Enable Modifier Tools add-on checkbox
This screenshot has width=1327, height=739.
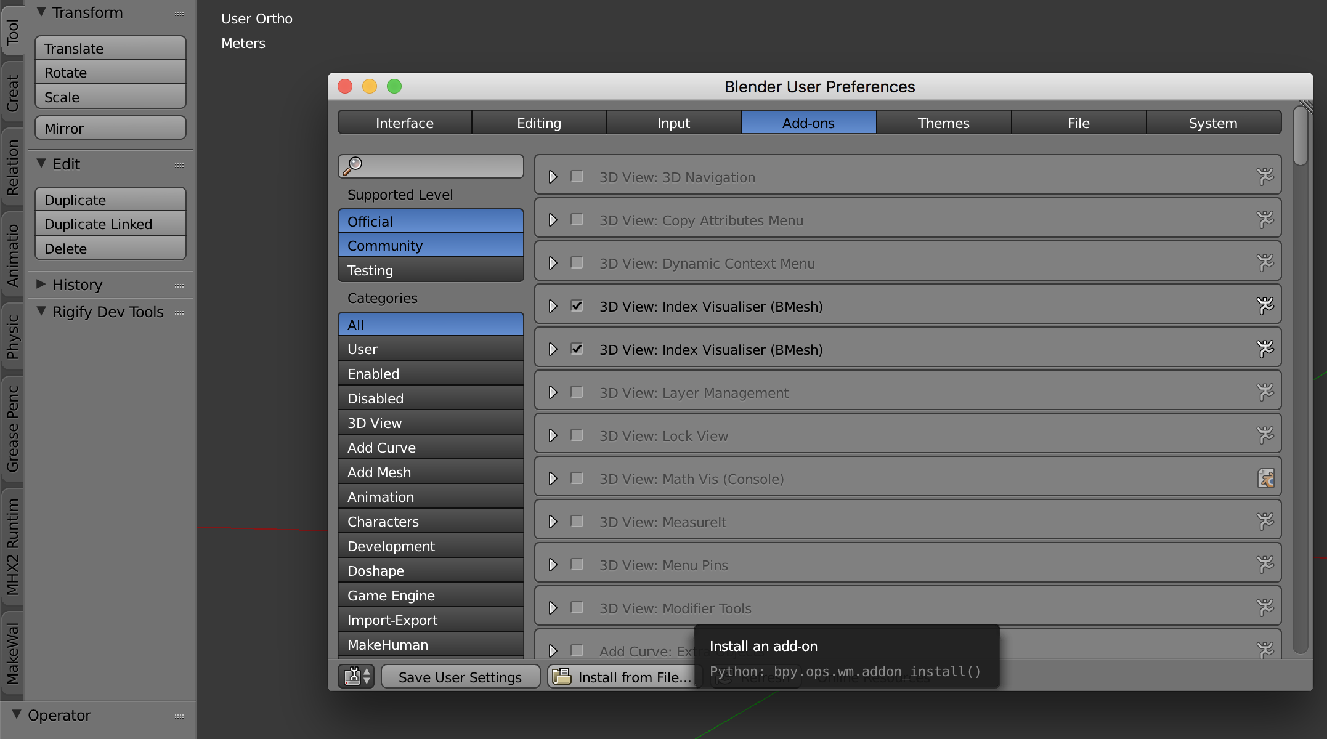[x=577, y=608]
